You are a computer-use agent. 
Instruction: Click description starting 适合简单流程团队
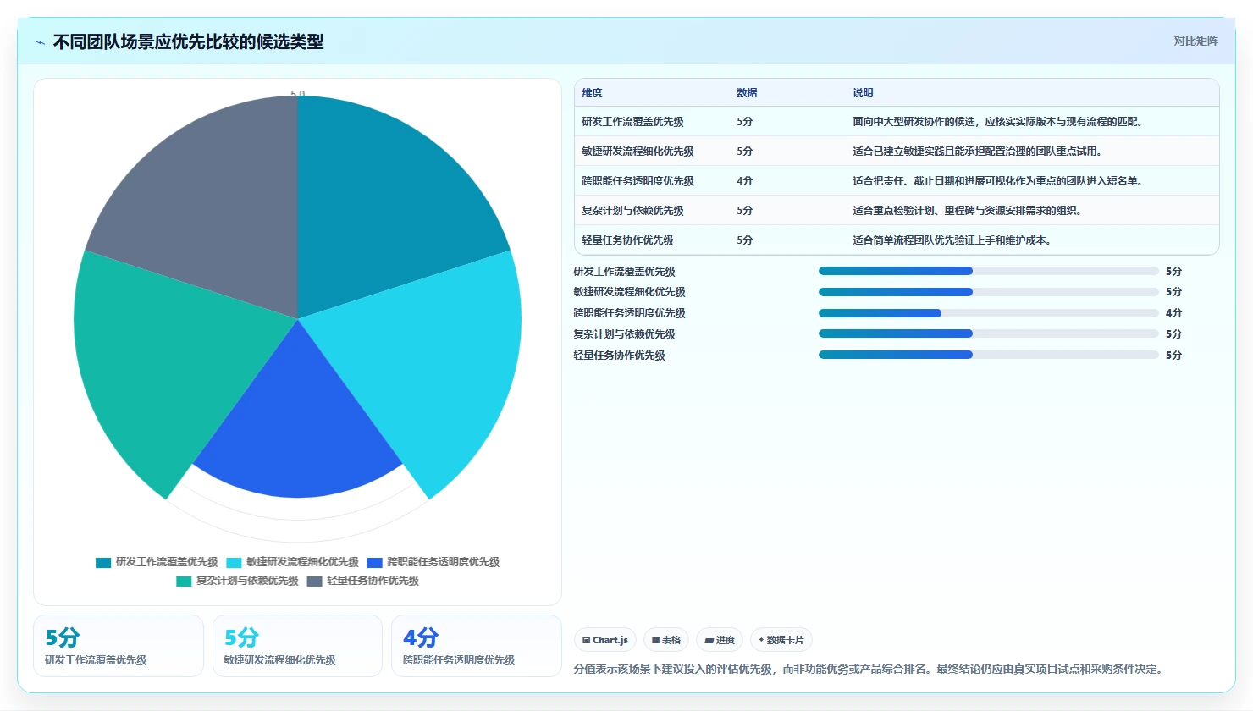point(952,240)
